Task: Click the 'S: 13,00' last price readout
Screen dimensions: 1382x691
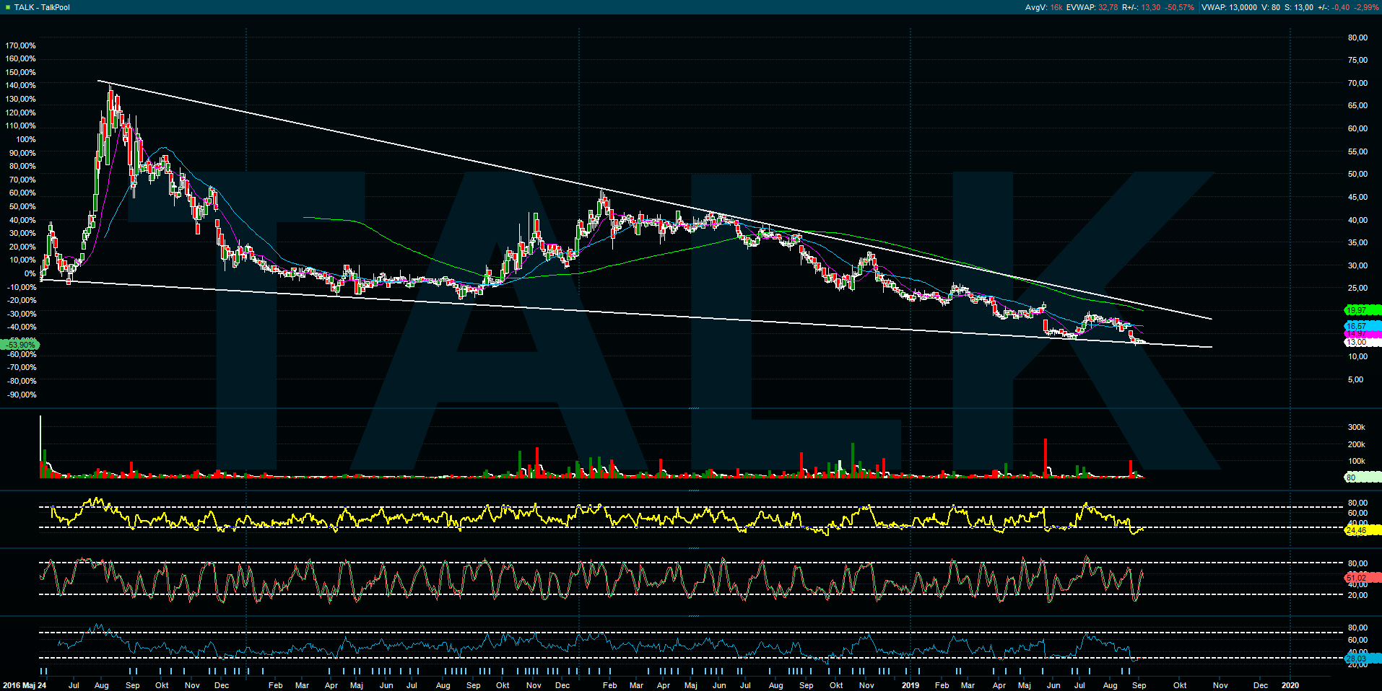Action: pos(1299,7)
